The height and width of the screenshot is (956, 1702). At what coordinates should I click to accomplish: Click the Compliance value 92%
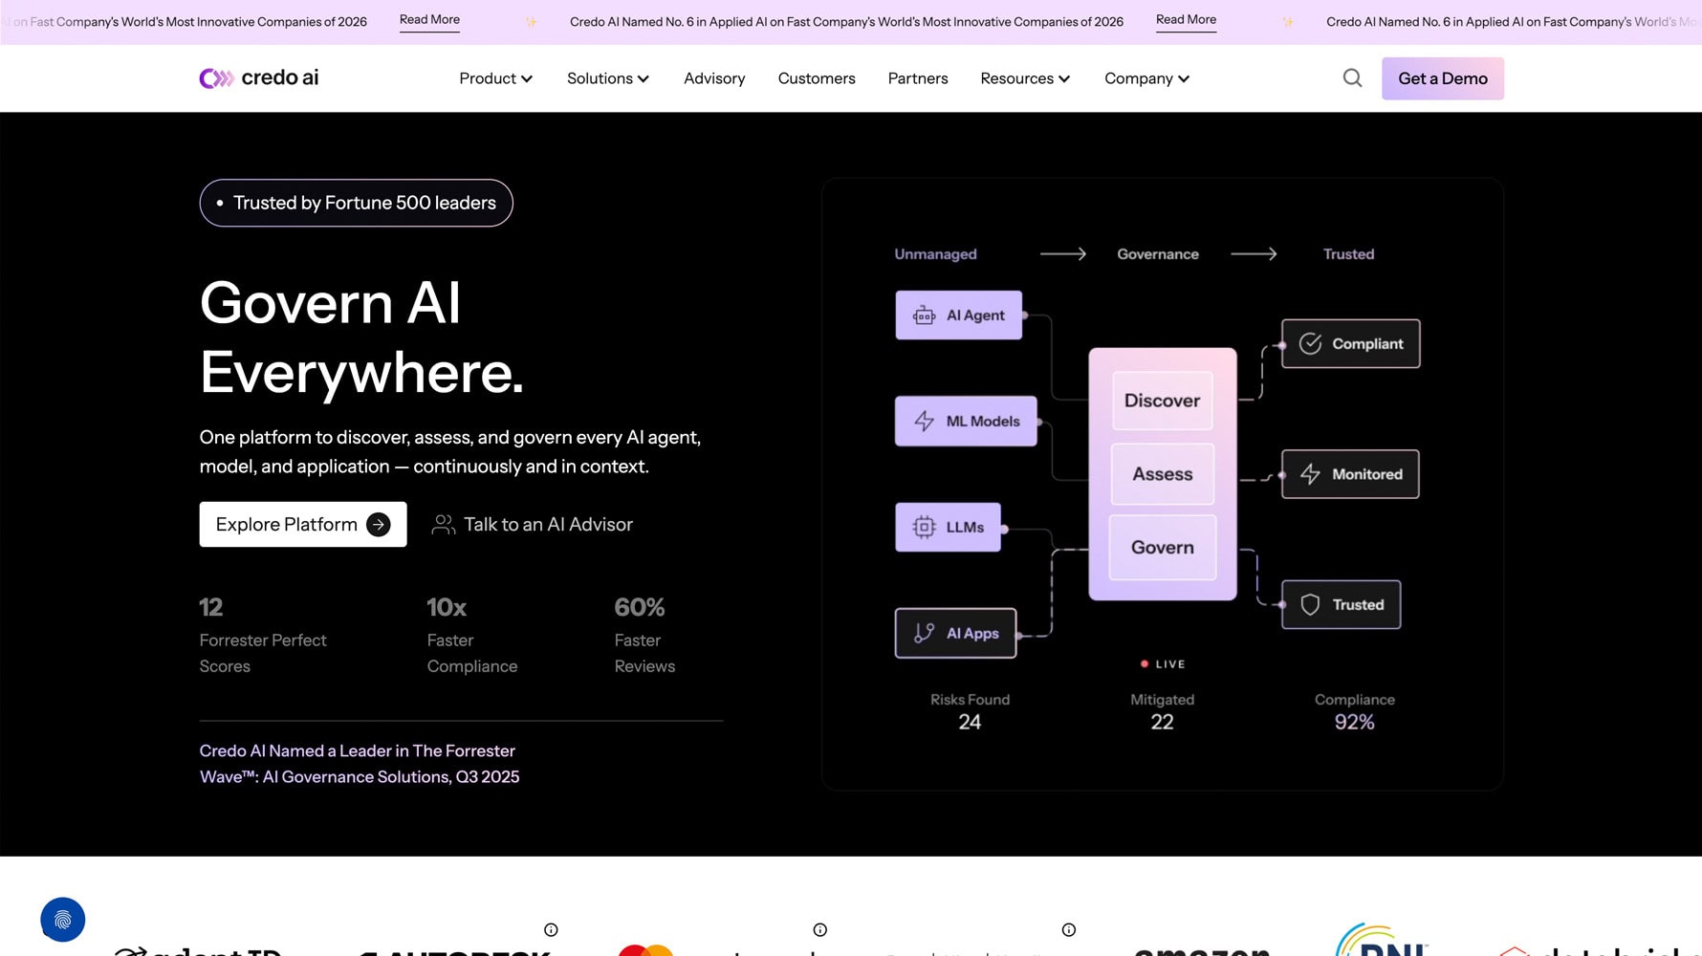1354,723
